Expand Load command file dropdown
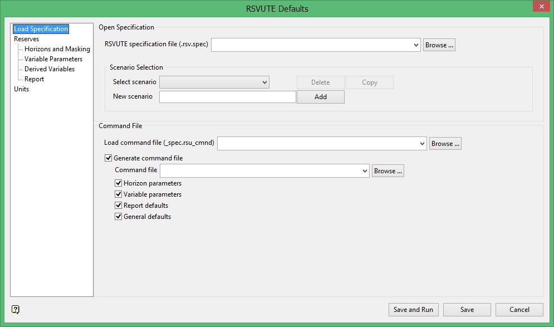The height and width of the screenshot is (327, 554). [422, 144]
